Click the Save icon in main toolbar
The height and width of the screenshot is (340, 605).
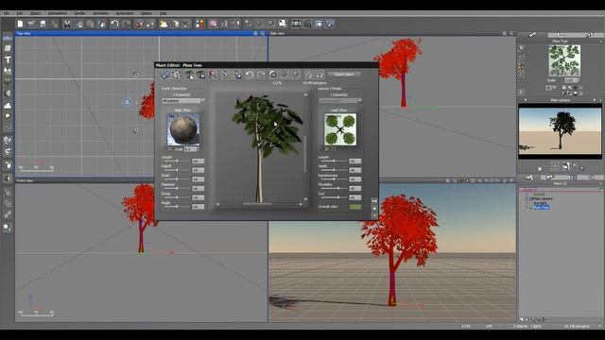click(43, 24)
